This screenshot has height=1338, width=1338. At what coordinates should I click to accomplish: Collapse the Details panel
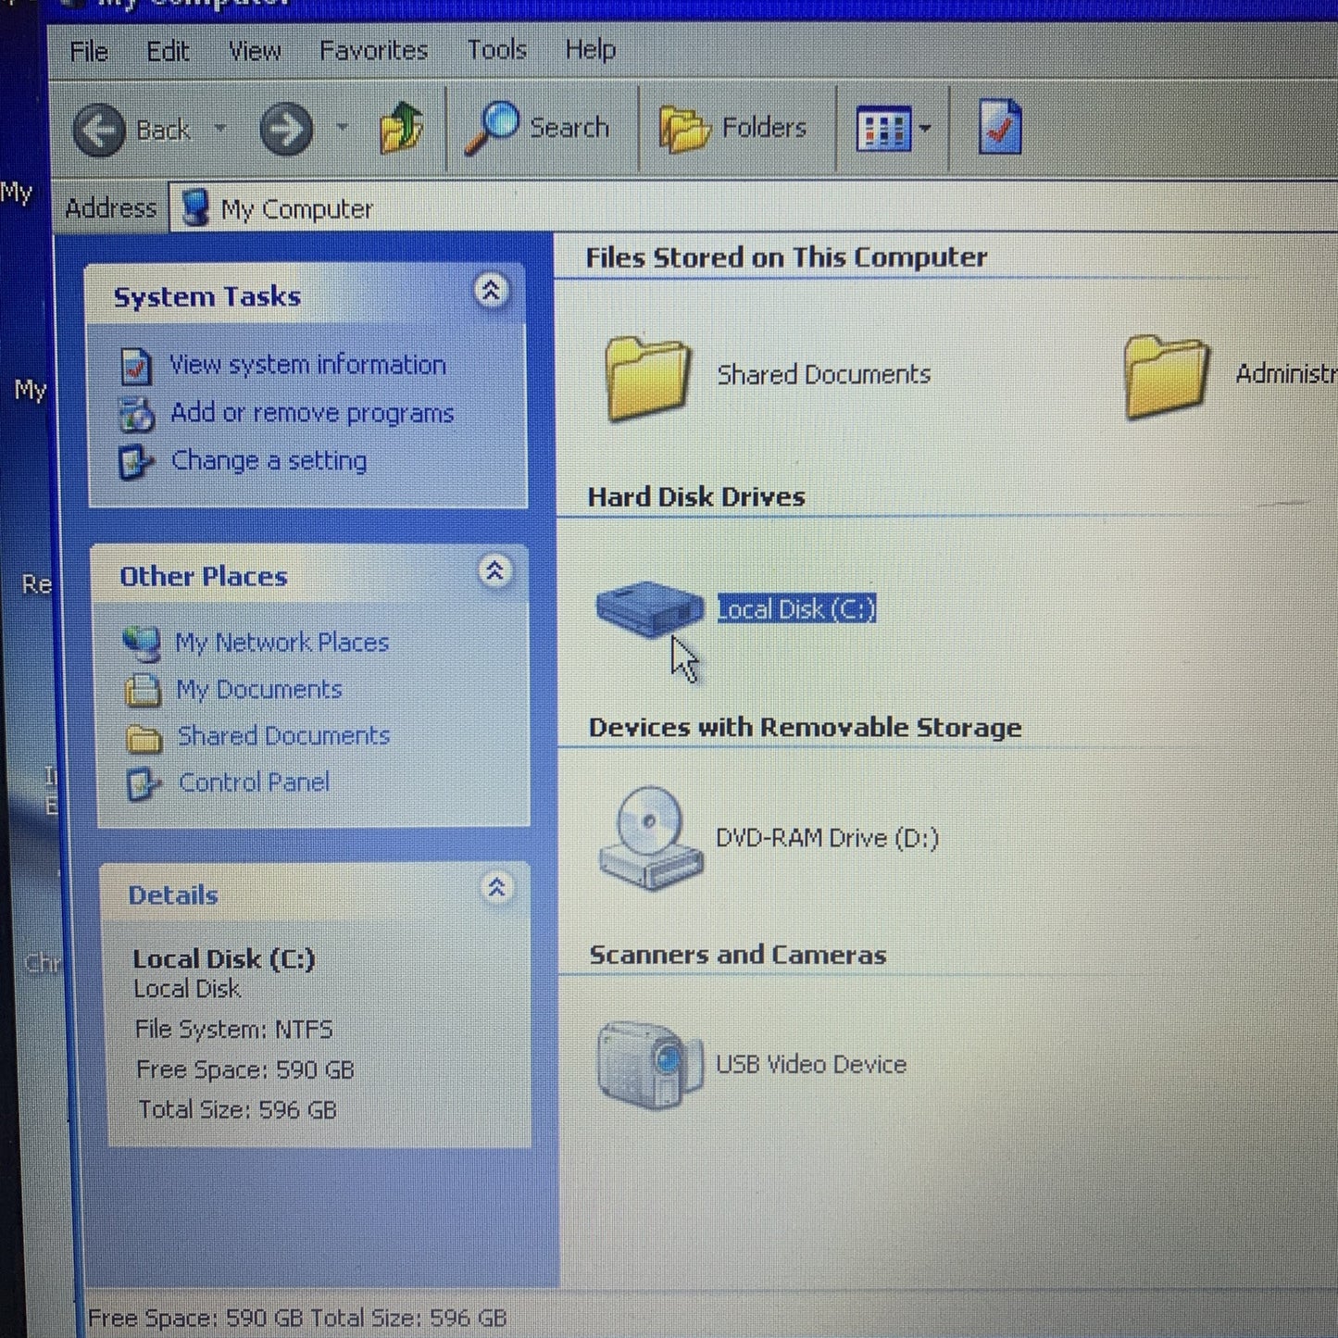496,889
